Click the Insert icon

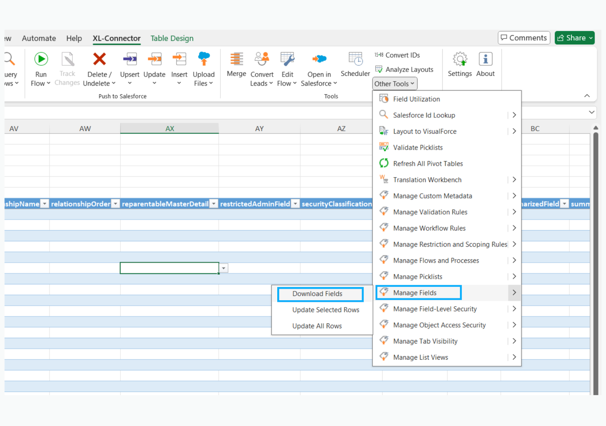point(179,59)
